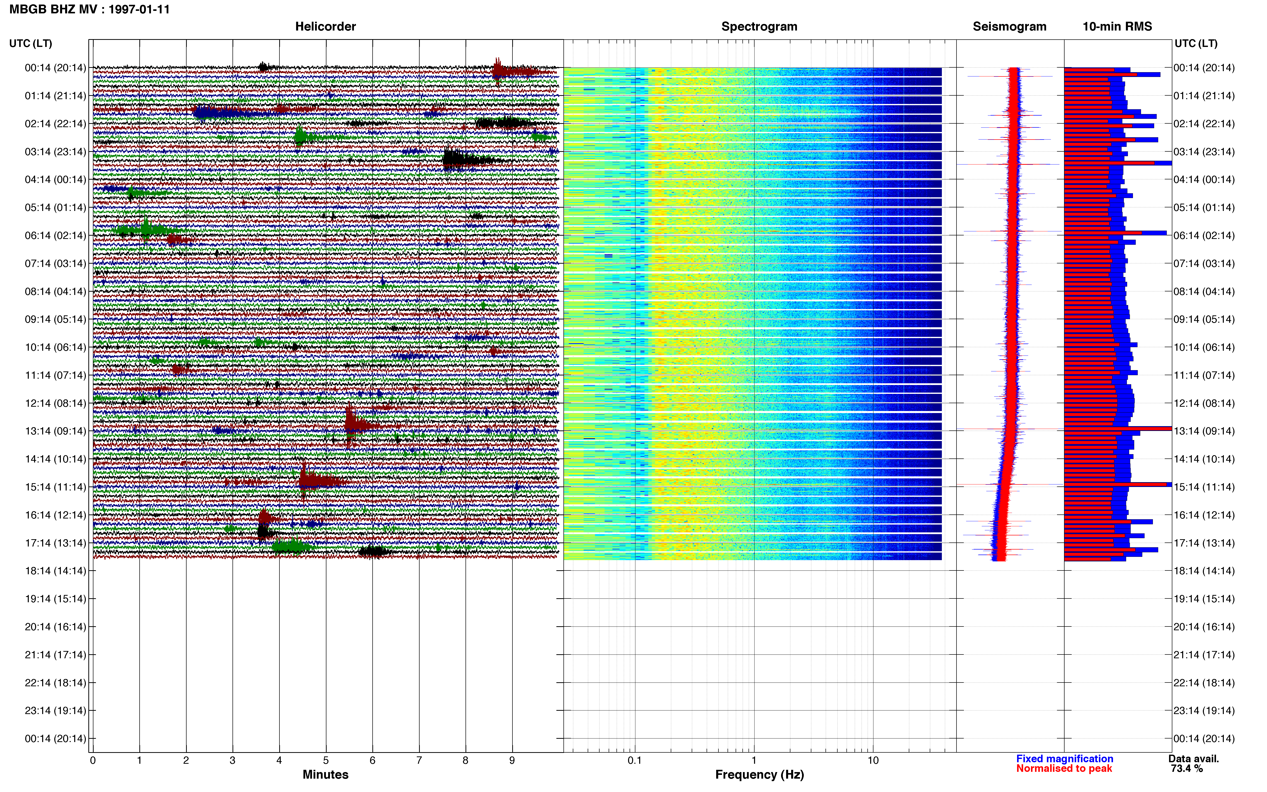Click the "Minutes" axis label under the helicorder
Image resolution: width=1267 pixels, height=792 pixels.
[325, 774]
